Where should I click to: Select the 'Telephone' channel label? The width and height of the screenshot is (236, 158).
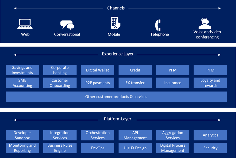click(x=159, y=34)
